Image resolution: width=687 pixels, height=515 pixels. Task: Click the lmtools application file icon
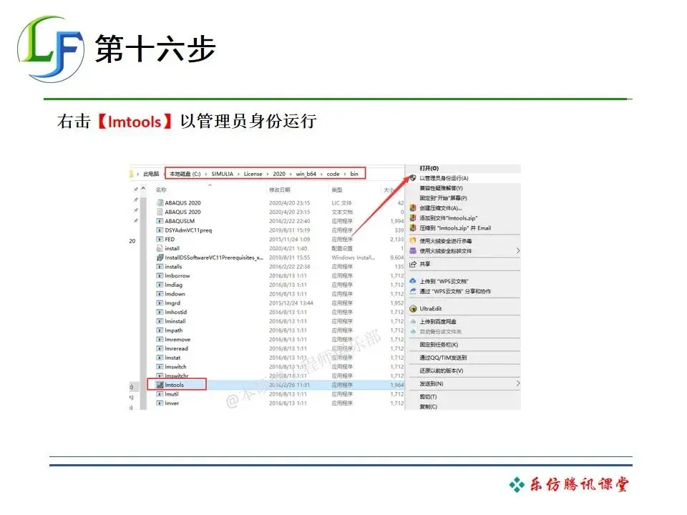click(160, 385)
